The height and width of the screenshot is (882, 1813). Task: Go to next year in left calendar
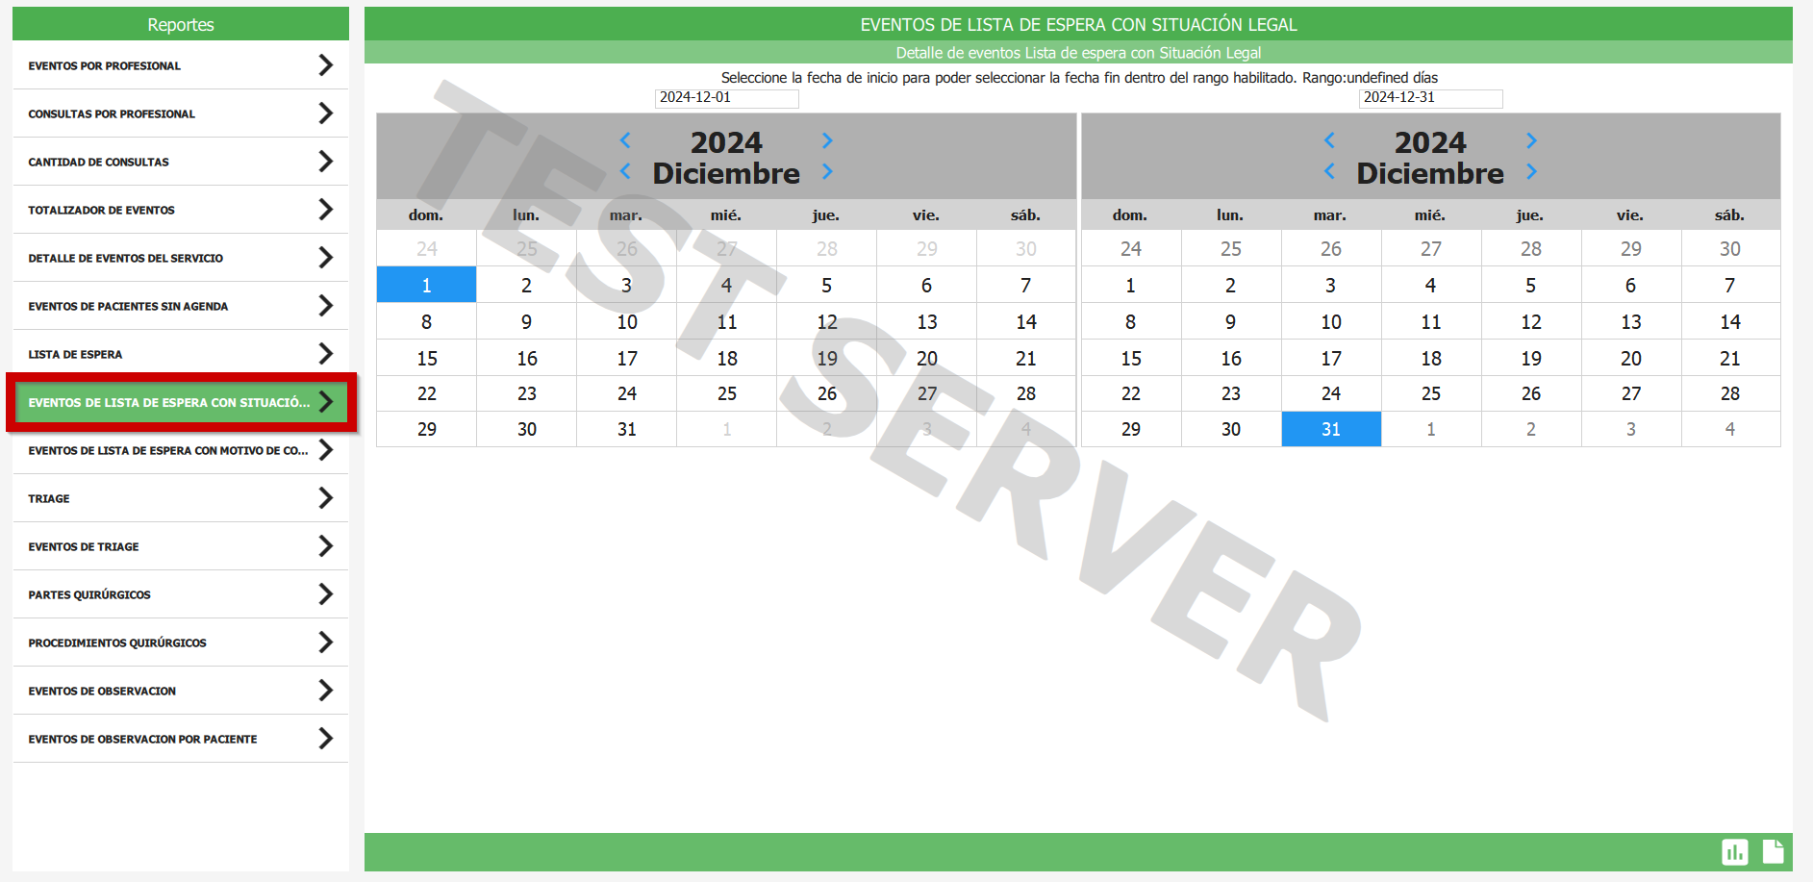[x=827, y=140]
